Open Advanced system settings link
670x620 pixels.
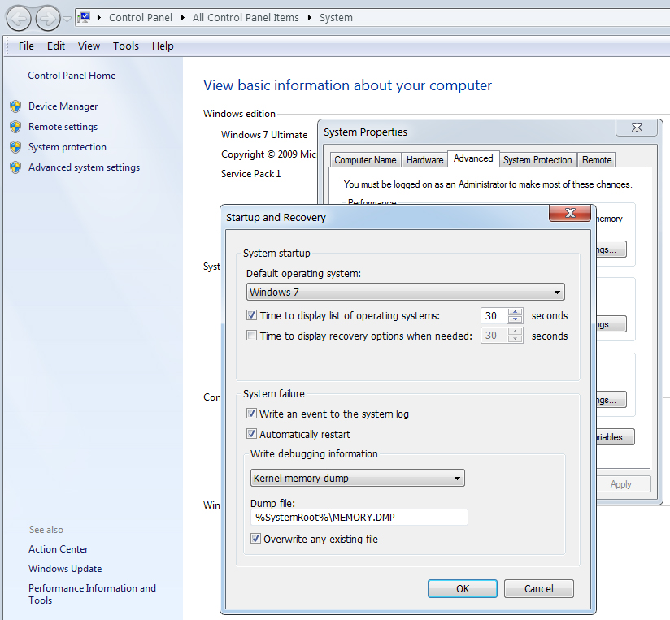(x=84, y=167)
